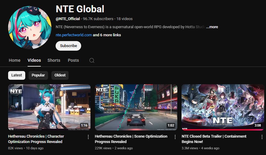Show the 6 more links

107,35
